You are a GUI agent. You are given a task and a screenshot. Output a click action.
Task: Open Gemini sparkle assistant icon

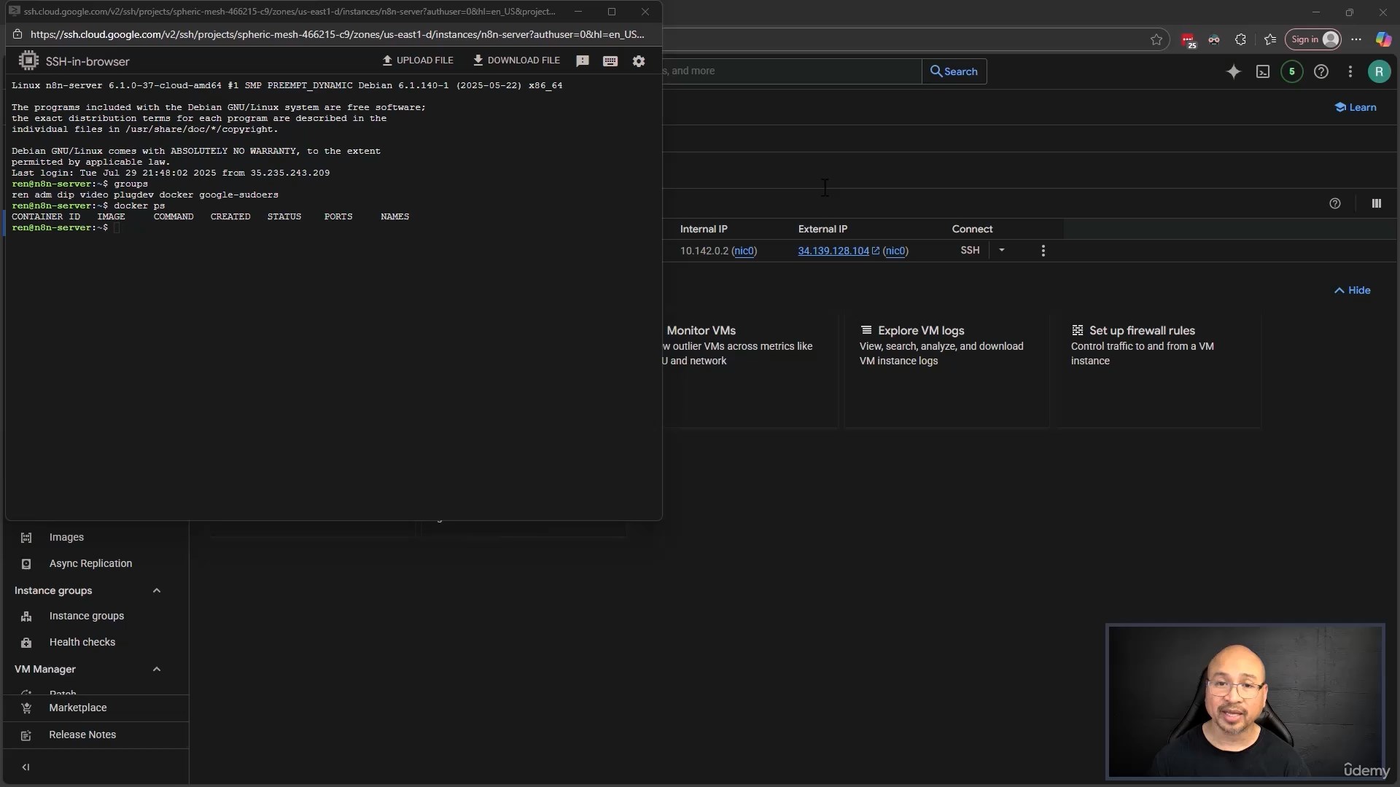[x=1234, y=71]
